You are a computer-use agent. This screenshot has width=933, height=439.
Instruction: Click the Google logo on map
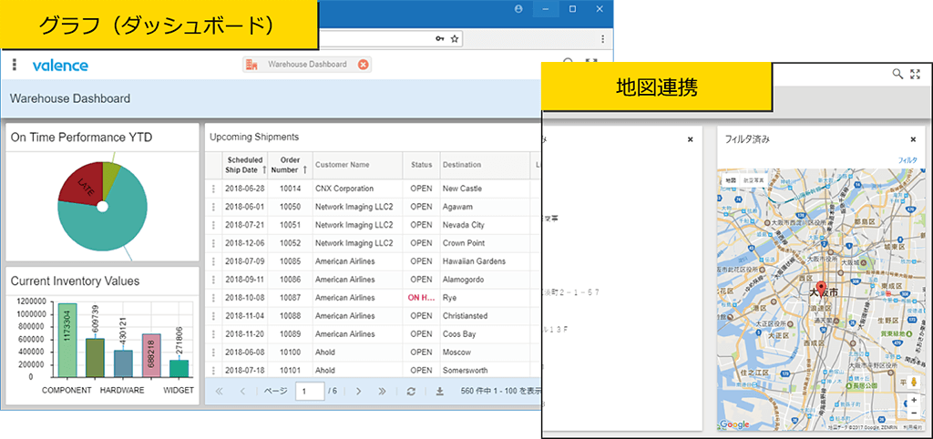point(733,424)
